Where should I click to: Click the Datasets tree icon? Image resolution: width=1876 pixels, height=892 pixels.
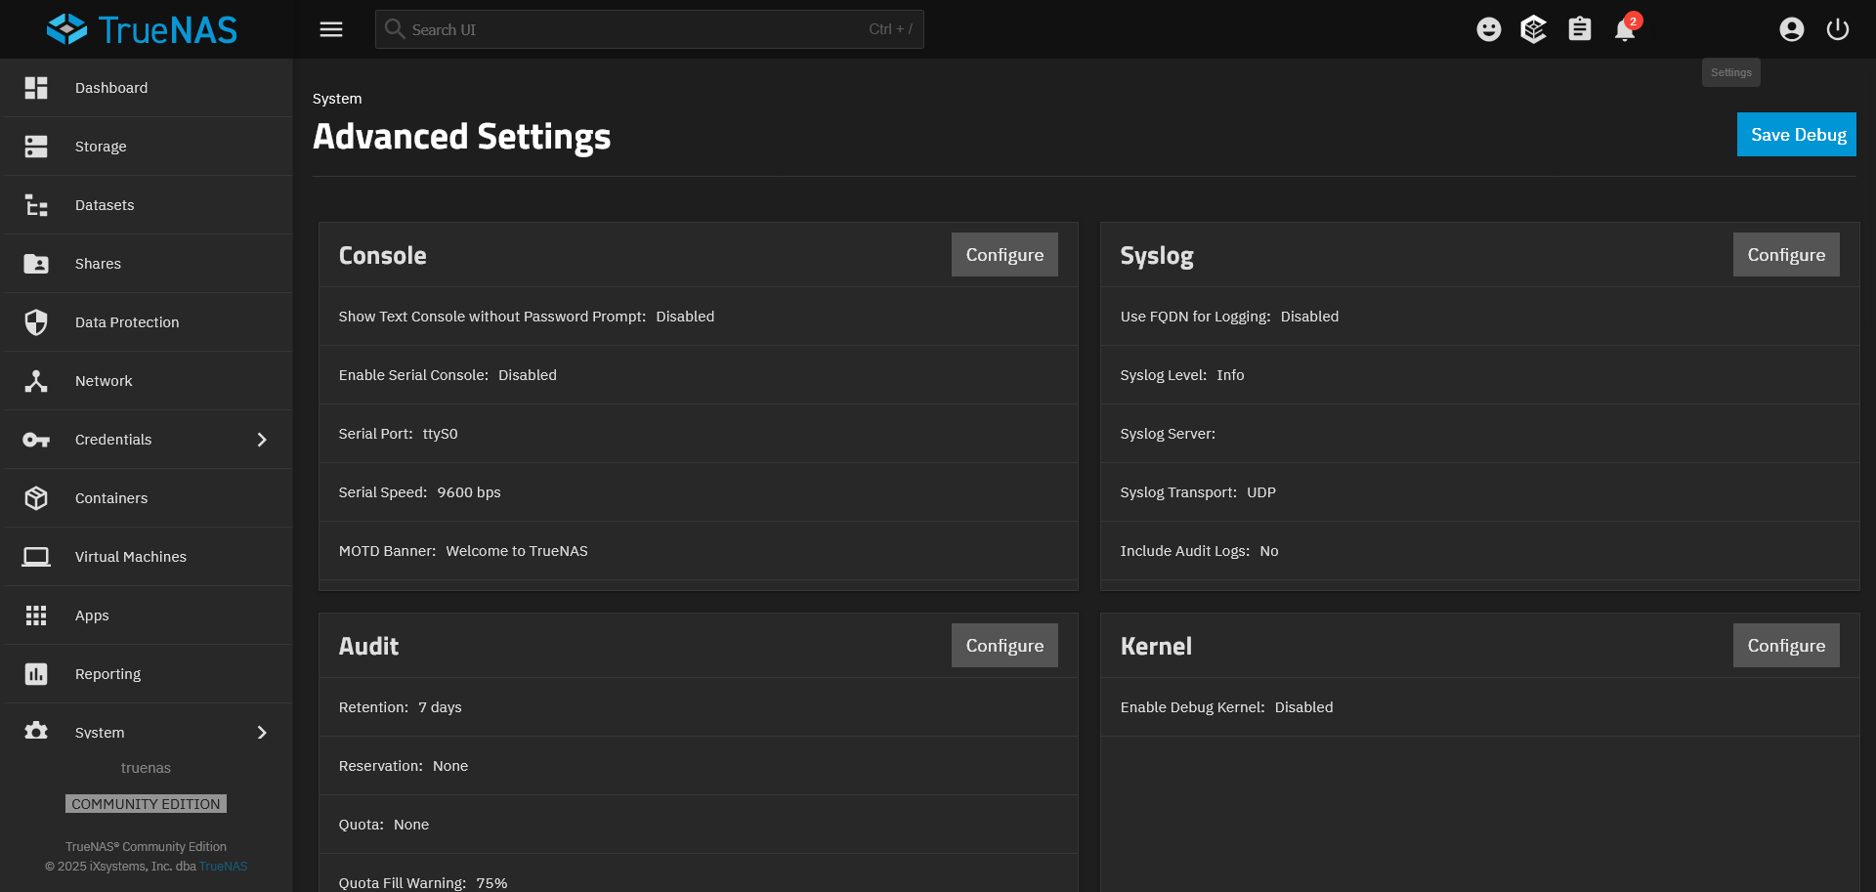[x=36, y=205]
